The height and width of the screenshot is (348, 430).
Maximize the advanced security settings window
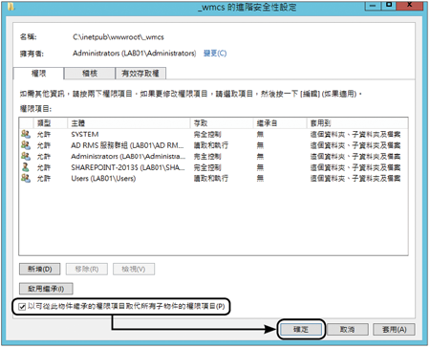(x=388, y=6)
